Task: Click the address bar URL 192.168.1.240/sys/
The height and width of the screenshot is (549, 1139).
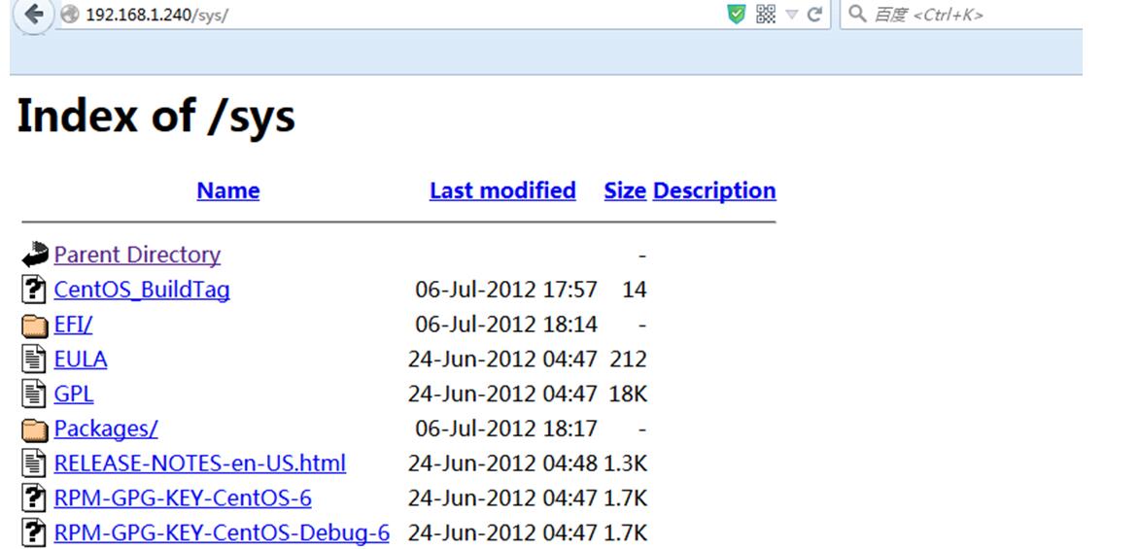Action: point(156,15)
